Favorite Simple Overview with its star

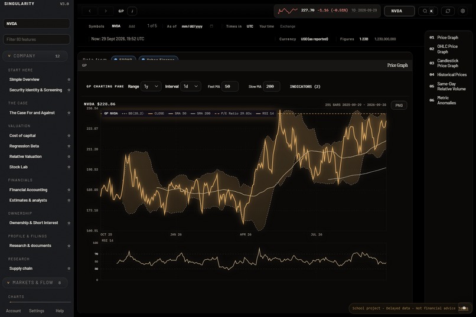69,80
